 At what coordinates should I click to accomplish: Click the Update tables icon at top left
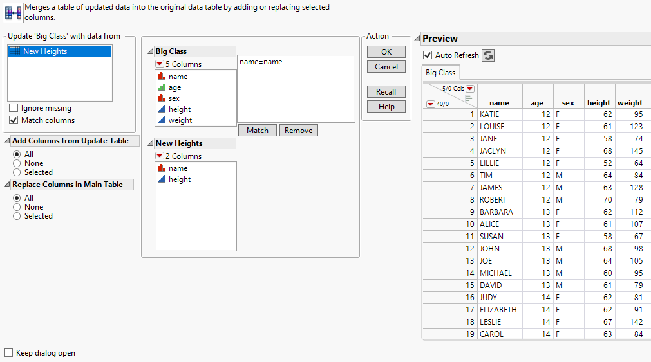click(14, 12)
